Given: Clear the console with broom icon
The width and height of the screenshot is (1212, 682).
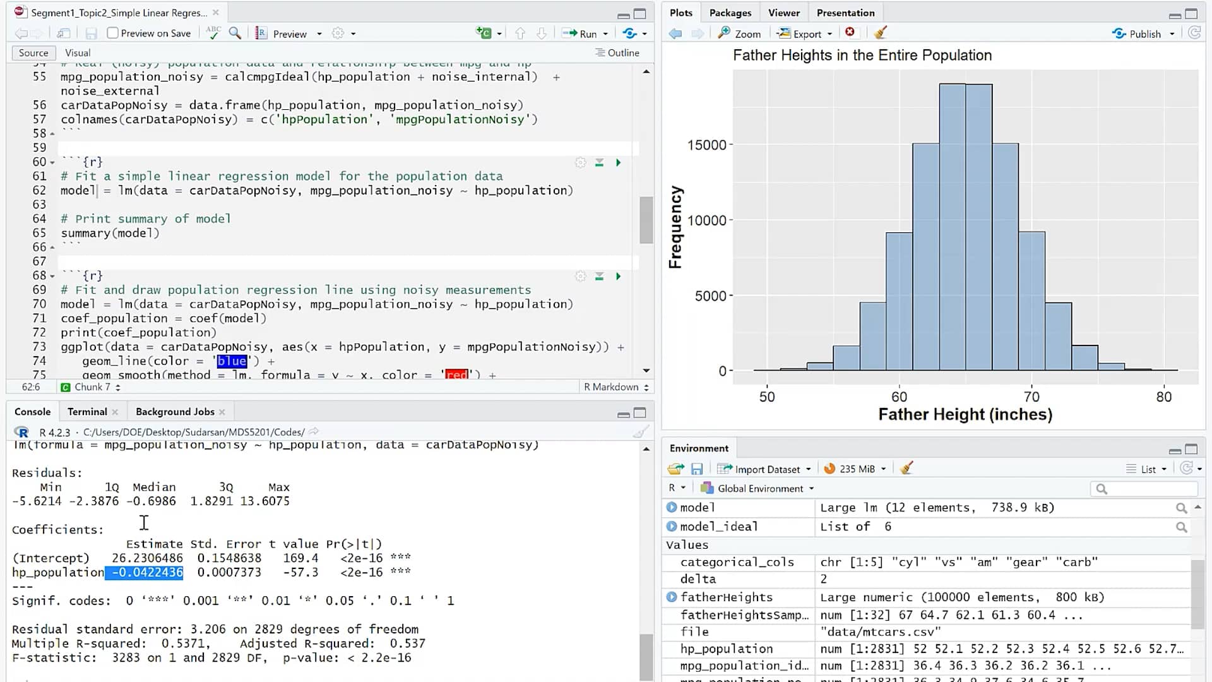Looking at the screenshot, I should click(640, 432).
